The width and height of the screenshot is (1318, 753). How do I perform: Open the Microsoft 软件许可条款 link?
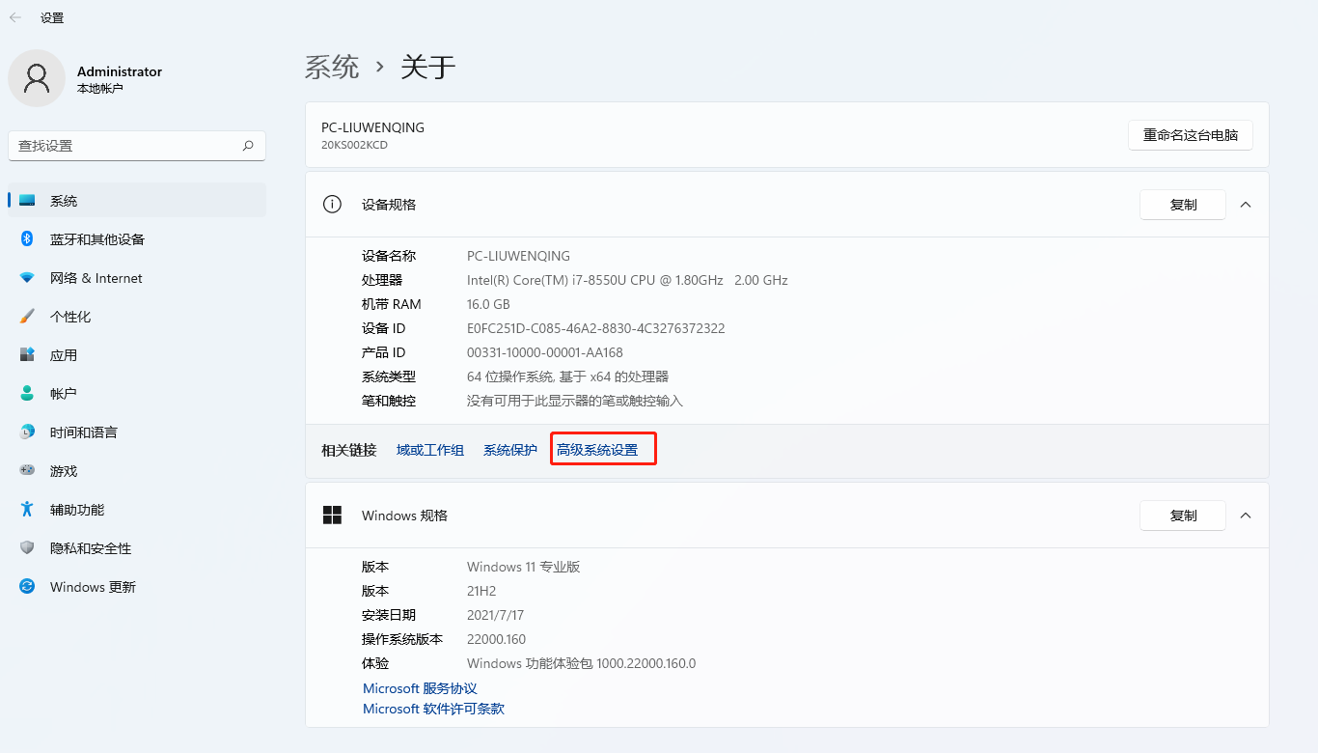(x=433, y=709)
